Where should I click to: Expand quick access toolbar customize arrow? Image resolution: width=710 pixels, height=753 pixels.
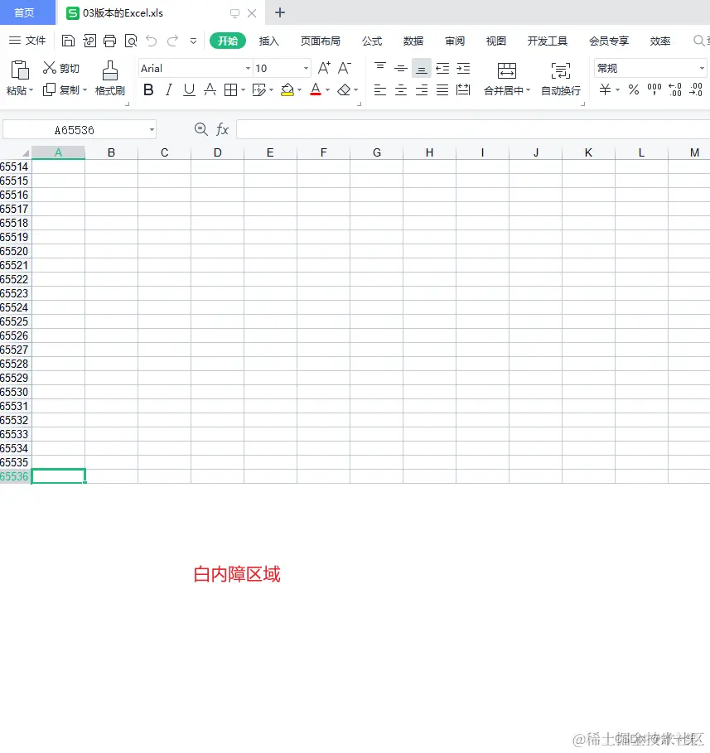pos(193,41)
